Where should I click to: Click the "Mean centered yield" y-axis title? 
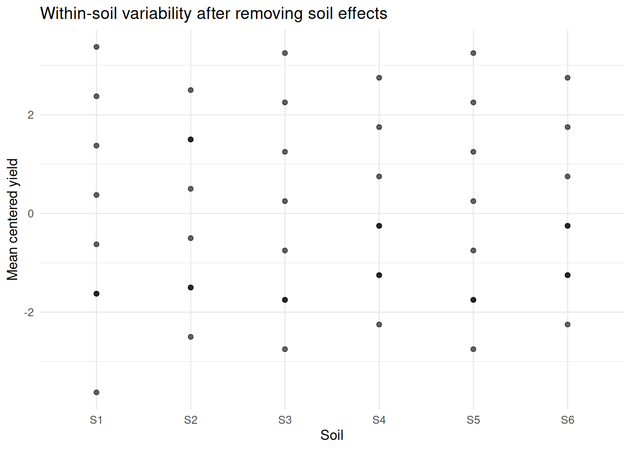tap(12, 219)
